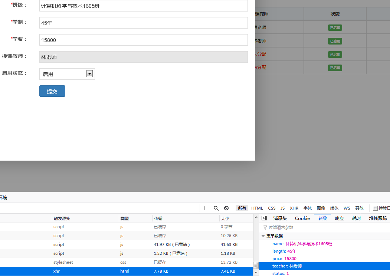Image resolution: width=390 pixels, height=276 pixels.
Task: Grab the request list scrollbar thumb
Action: (x=256, y=266)
